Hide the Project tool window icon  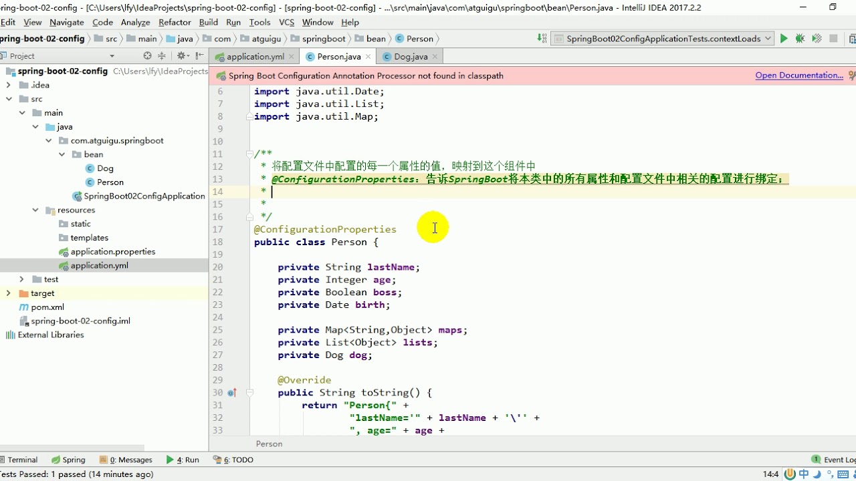(x=199, y=56)
